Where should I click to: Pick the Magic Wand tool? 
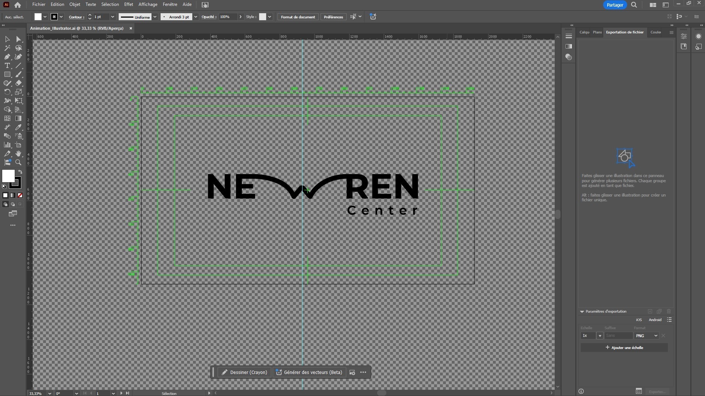click(x=7, y=48)
